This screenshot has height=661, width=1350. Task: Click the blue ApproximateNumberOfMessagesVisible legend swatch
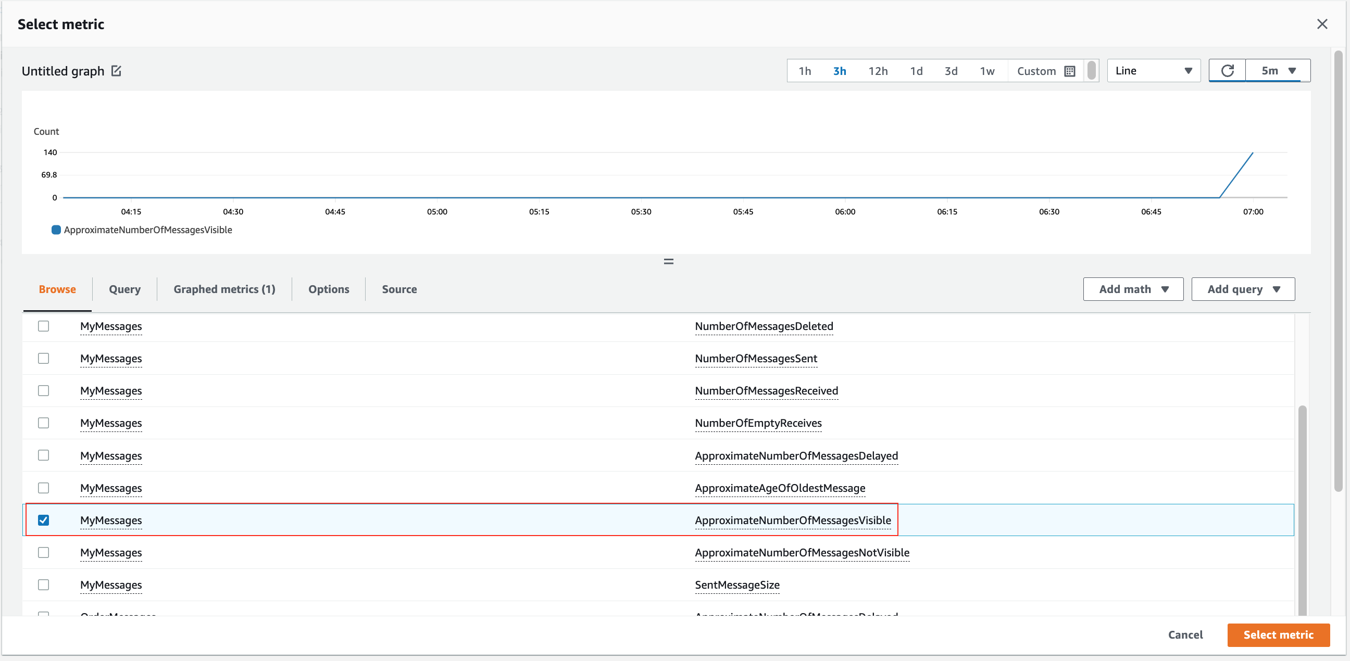[56, 230]
